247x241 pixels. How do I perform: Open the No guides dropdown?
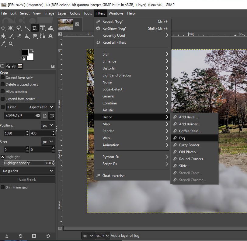[28, 171]
